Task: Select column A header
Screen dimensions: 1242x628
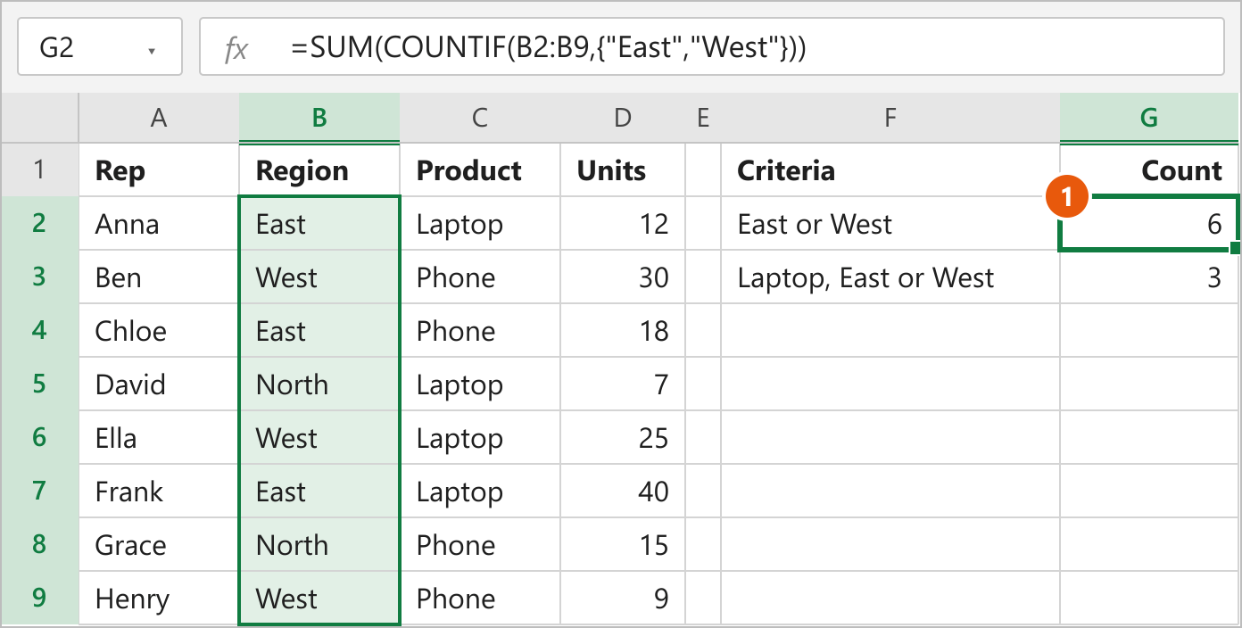Action: click(159, 117)
